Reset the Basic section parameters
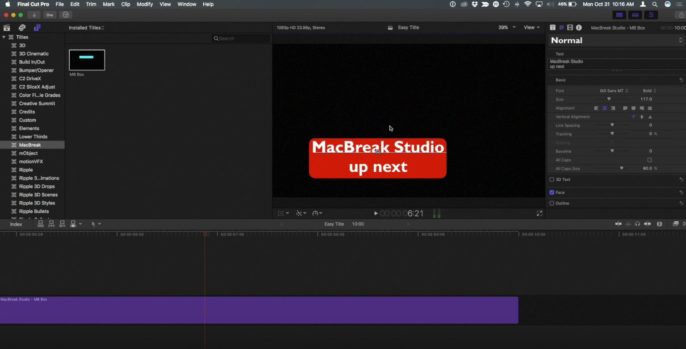 (x=681, y=80)
